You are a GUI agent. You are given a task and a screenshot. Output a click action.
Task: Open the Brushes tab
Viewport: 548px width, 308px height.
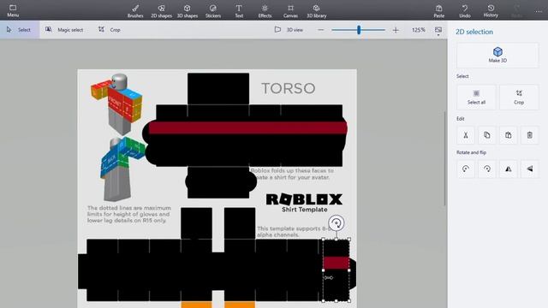coord(135,11)
